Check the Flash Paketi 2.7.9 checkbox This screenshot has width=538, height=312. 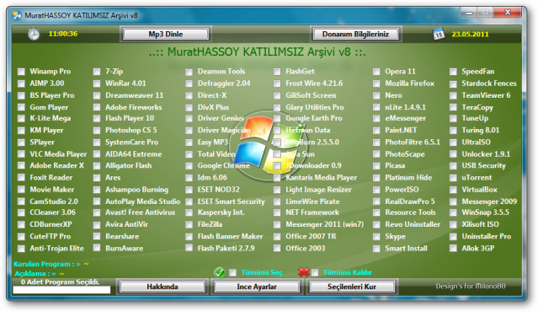[x=189, y=248]
